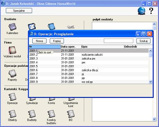
Task: Click the search input field beside Szukaj
Action: (118, 41)
